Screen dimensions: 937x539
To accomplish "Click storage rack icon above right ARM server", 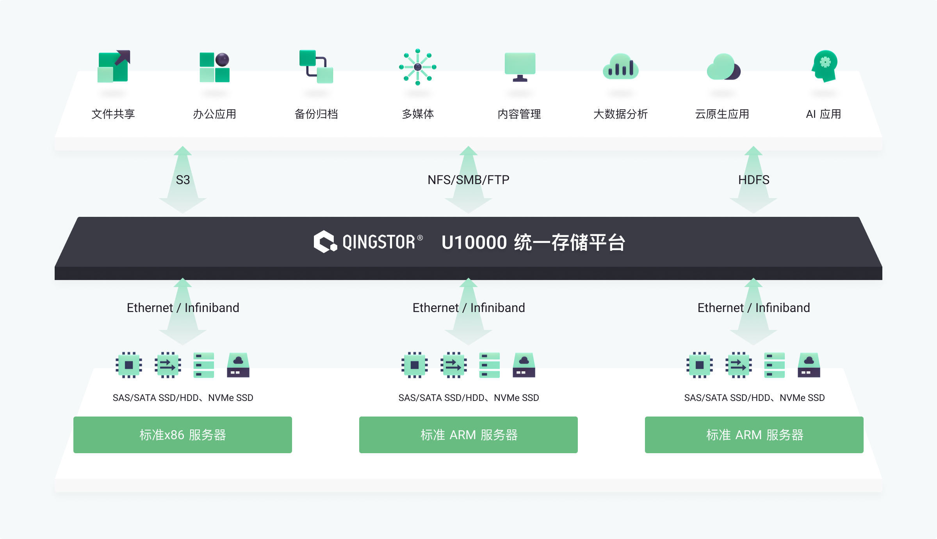I will (775, 365).
